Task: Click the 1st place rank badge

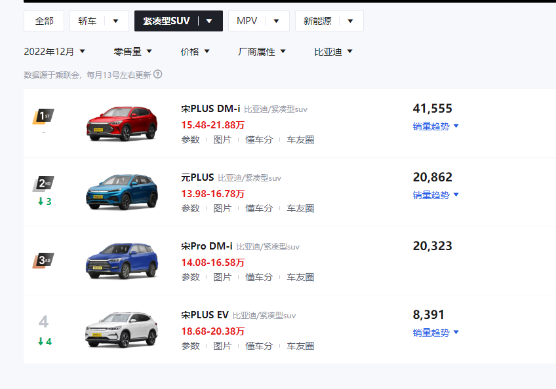Action: click(43, 117)
